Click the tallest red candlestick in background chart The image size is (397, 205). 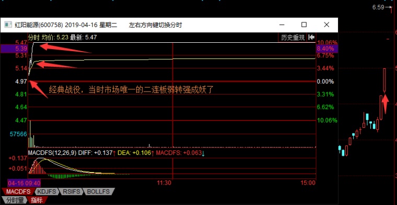pos(384,80)
